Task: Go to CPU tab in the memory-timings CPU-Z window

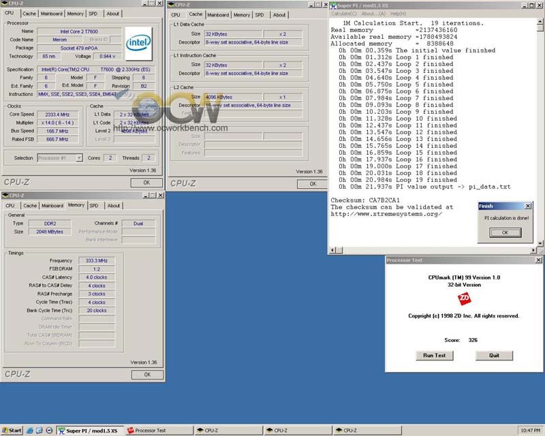Action: (x=10, y=206)
